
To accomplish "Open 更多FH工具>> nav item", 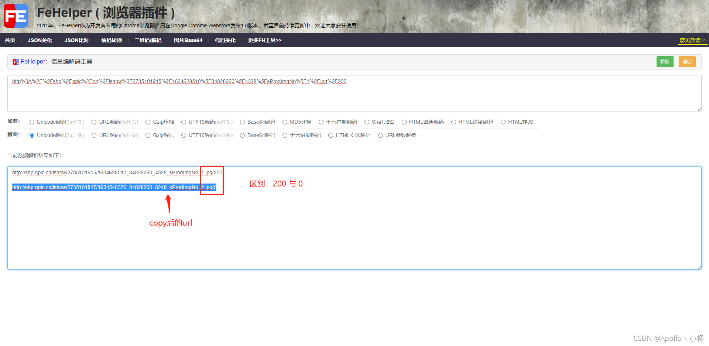I will pyautogui.click(x=265, y=40).
